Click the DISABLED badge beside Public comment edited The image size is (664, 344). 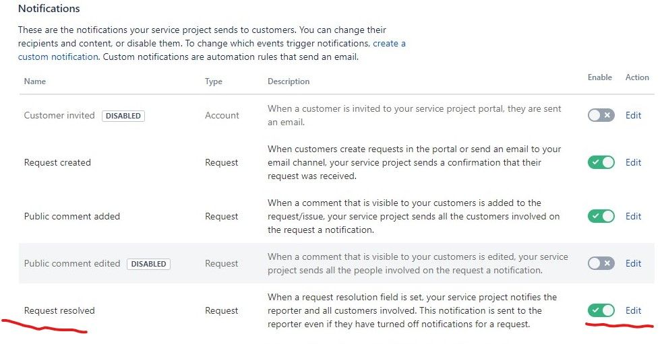[148, 264]
